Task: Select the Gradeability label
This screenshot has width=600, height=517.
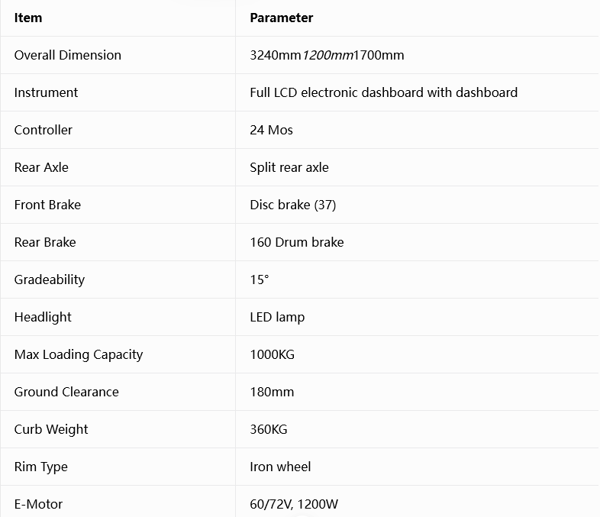Action: 50,280
